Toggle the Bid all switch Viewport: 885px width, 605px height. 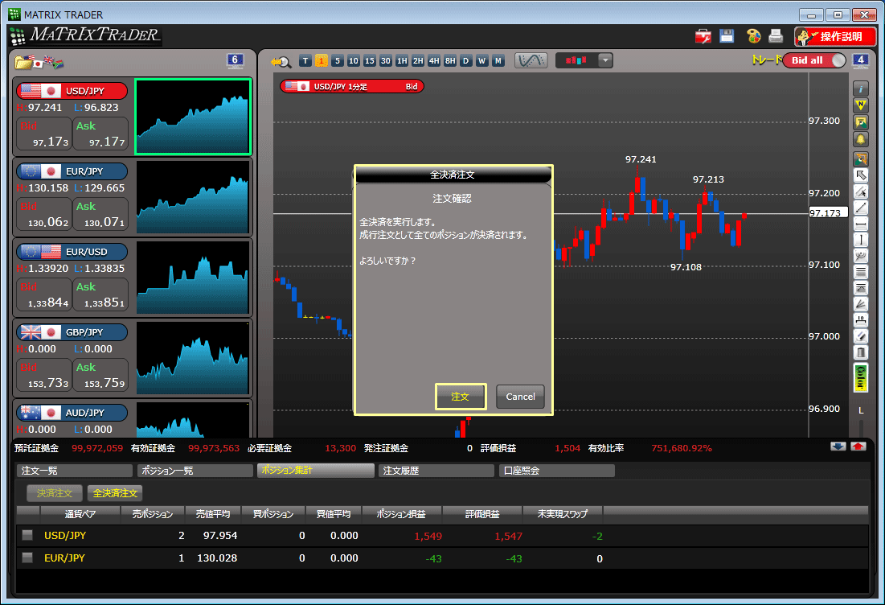coord(814,60)
